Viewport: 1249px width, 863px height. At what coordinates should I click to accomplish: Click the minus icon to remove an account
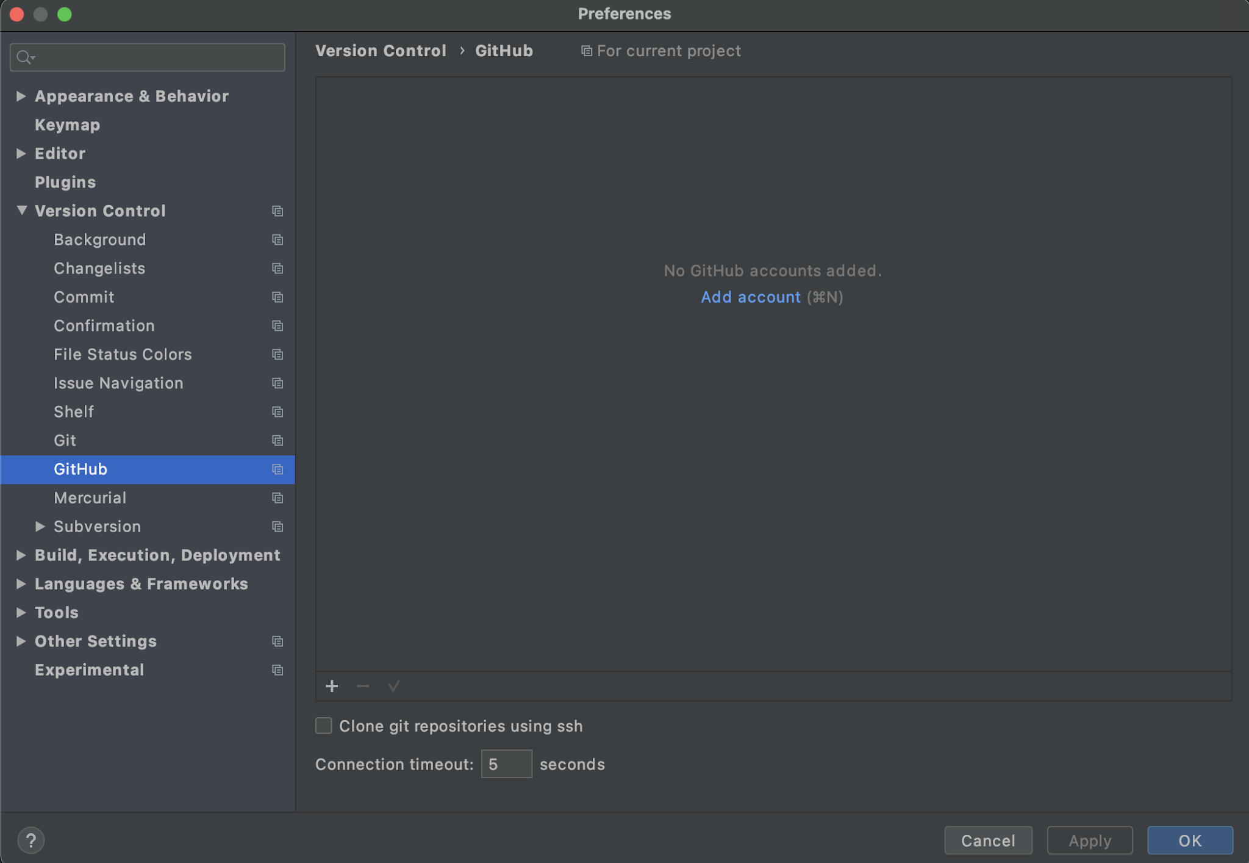(x=362, y=686)
